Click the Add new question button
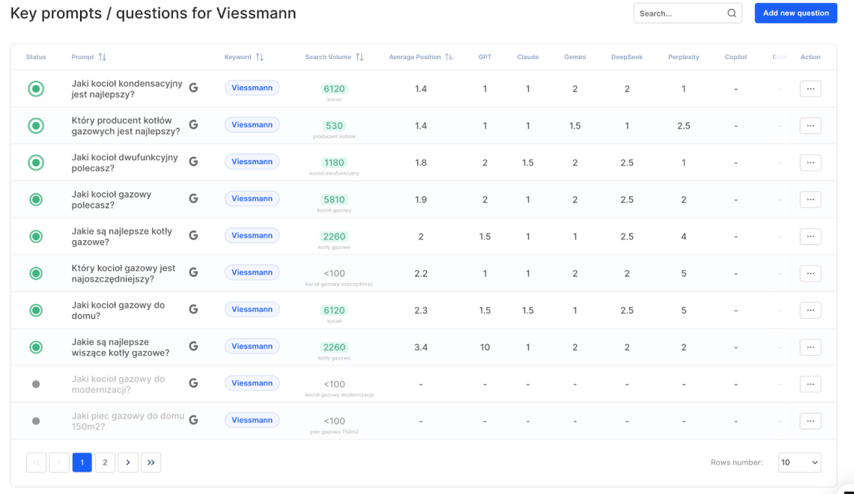Image resolution: width=854 pixels, height=494 pixels. [796, 13]
